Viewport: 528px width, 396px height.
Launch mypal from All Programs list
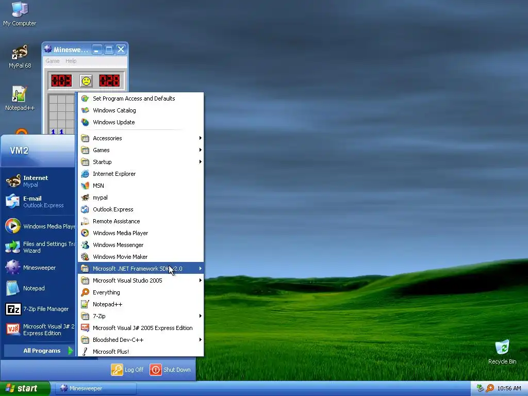tap(141, 197)
